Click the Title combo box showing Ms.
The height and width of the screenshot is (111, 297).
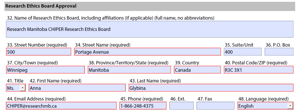point(13,88)
